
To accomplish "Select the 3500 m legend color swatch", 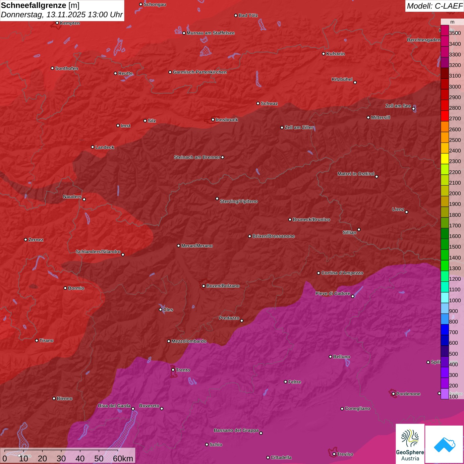I will 445,30.
